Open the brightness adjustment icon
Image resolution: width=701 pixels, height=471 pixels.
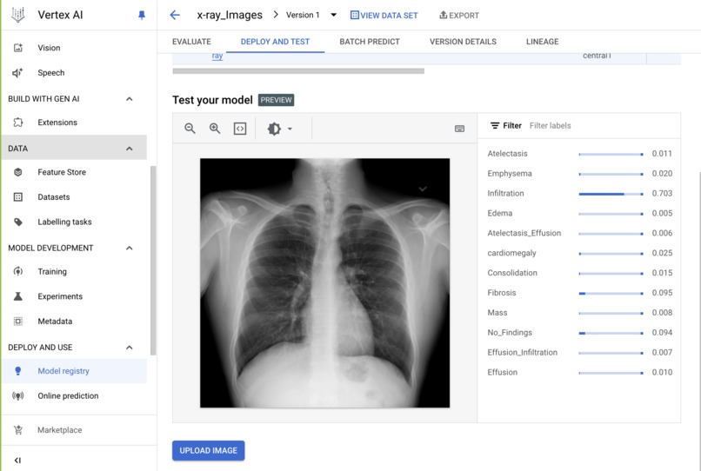[x=274, y=129]
